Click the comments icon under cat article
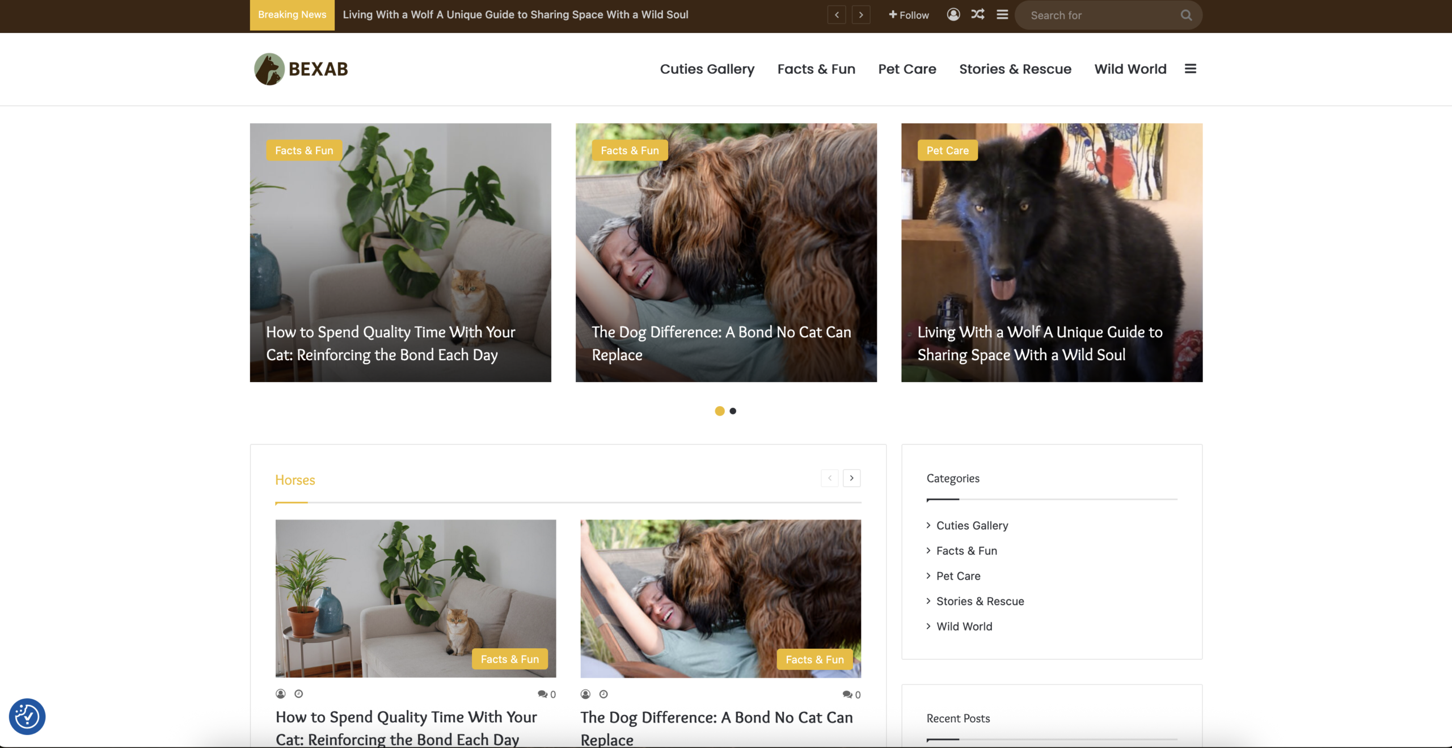 coord(542,694)
